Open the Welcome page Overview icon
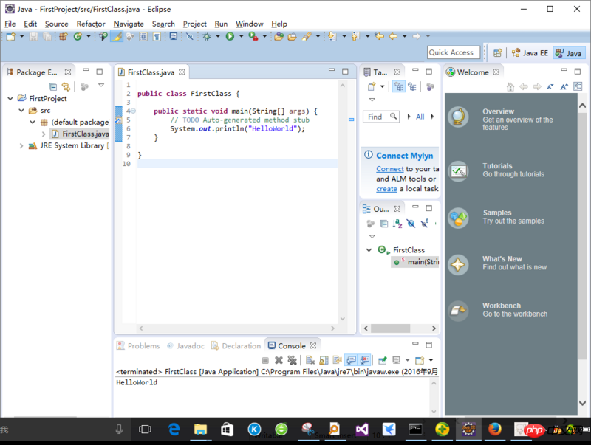Viewport: 591px width, 445px height. [458, 118]
